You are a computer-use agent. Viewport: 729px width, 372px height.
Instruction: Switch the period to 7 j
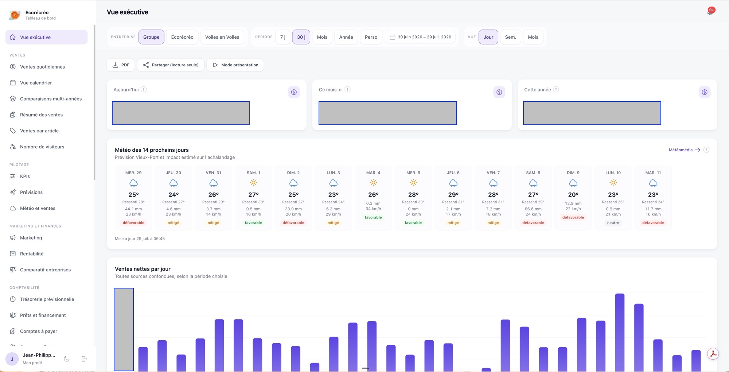click(x=283, y=37)
